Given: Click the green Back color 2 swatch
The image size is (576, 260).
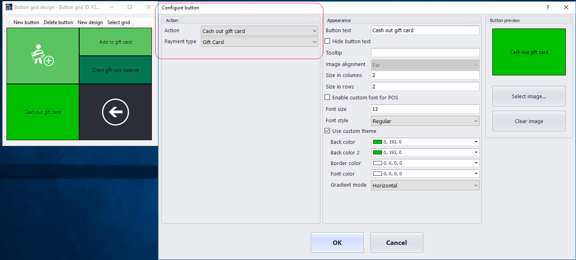Looking at the screenshot, I should 377,152.
